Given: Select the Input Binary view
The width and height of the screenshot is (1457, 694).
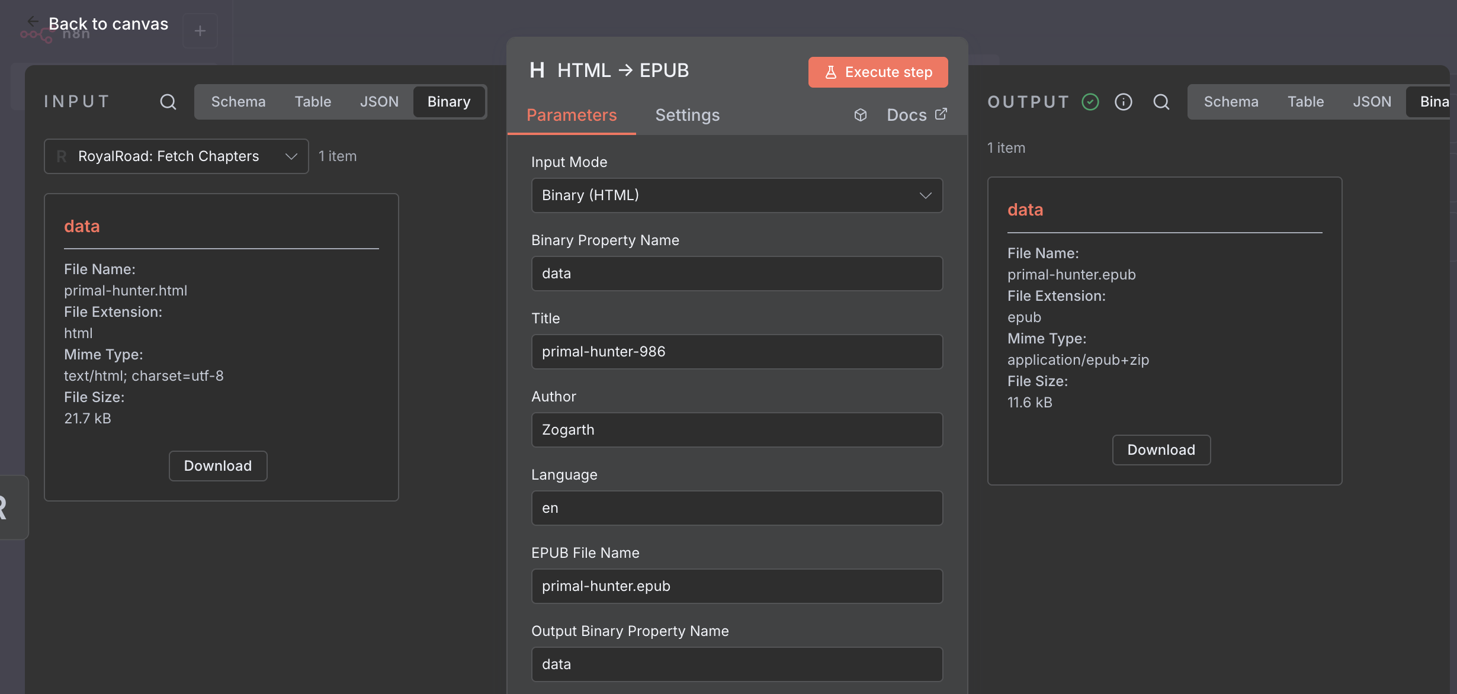Looking at the screenshot, I should click(x=449, y=102).
